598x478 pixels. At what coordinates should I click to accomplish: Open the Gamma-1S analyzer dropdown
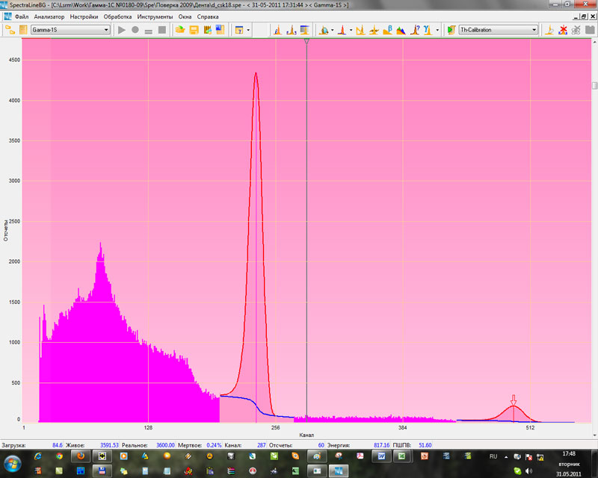[105, 30]
